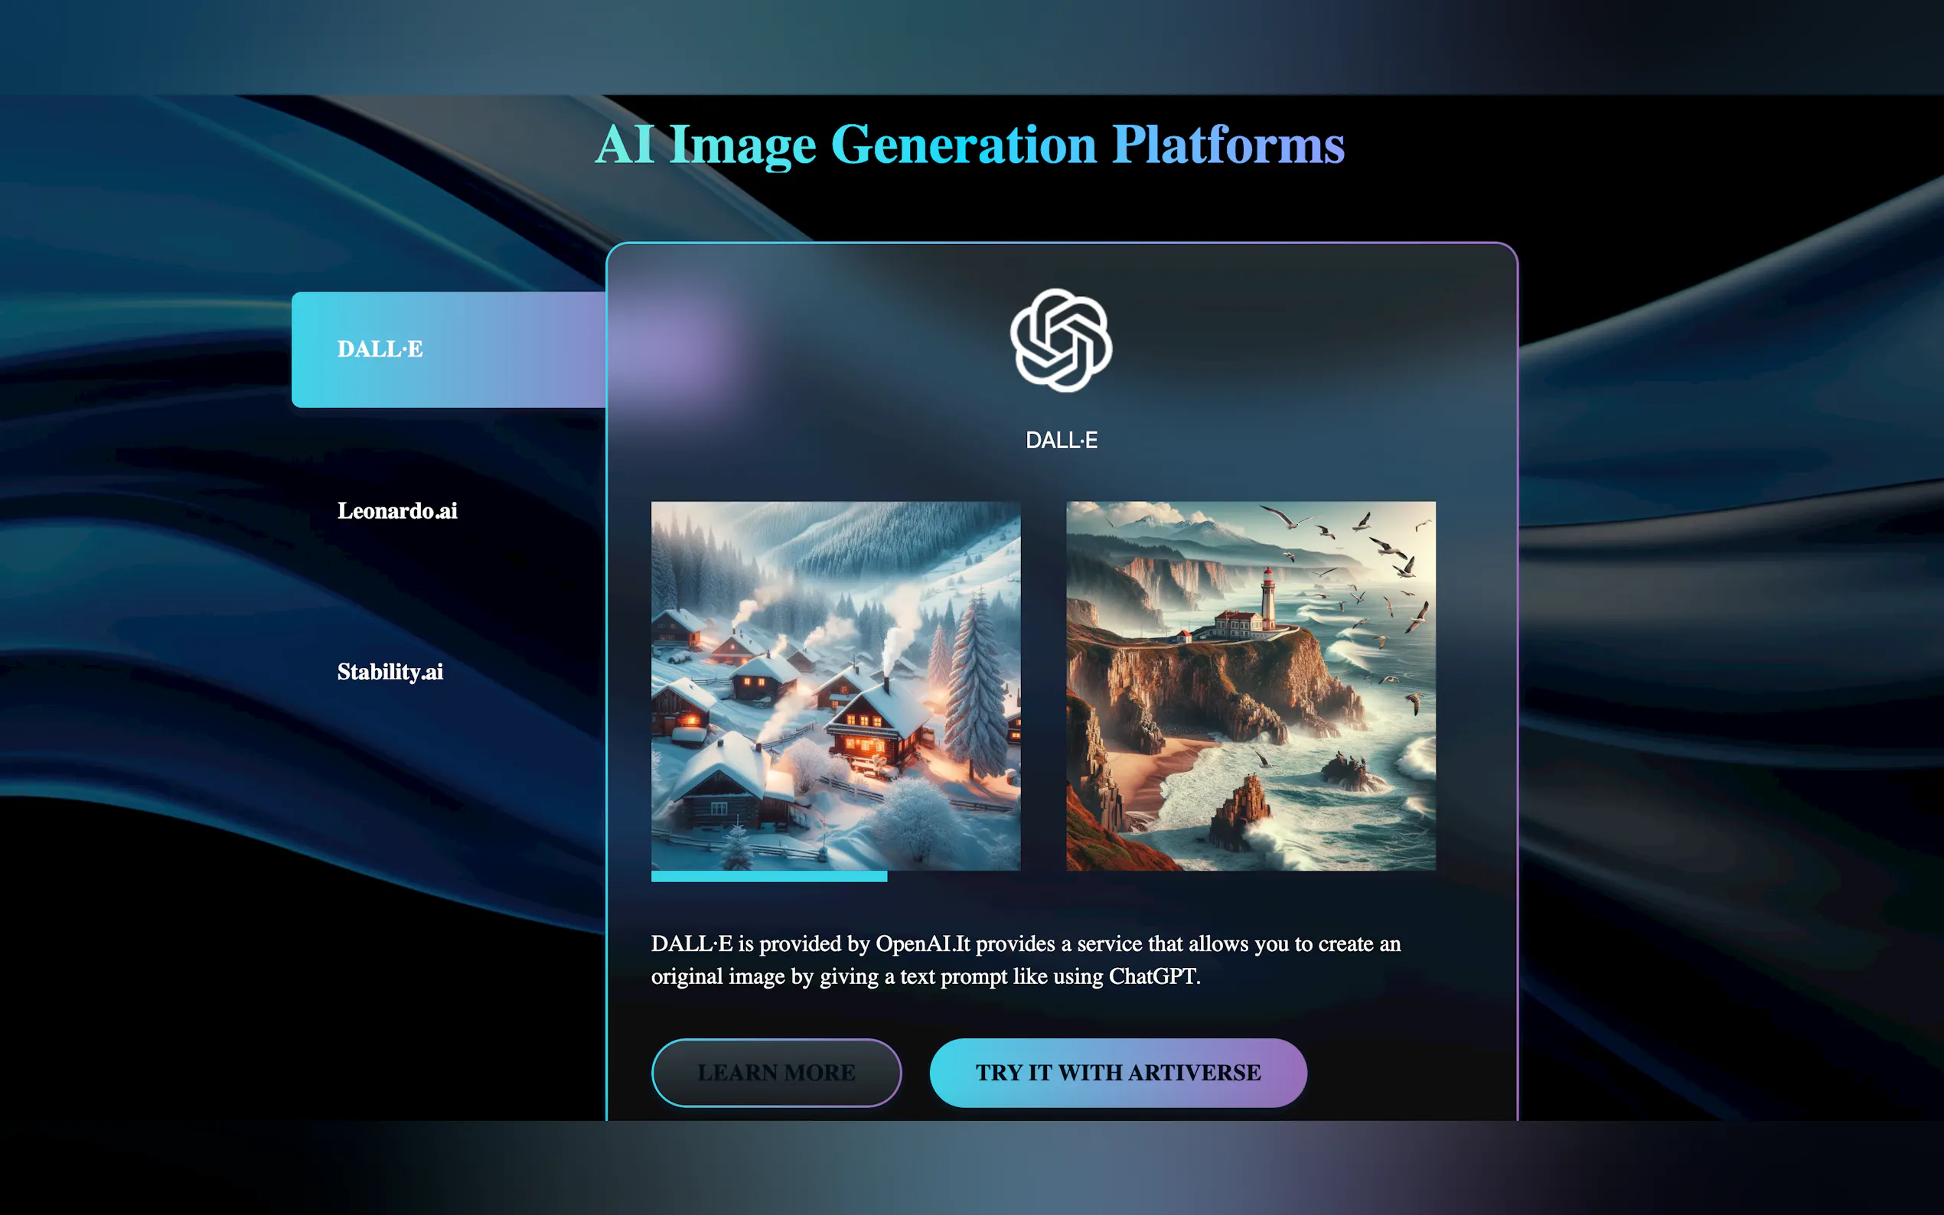Click the cyan progress bar under snowy image
The image size is (1944, 1215).
[x=768, y=877]
